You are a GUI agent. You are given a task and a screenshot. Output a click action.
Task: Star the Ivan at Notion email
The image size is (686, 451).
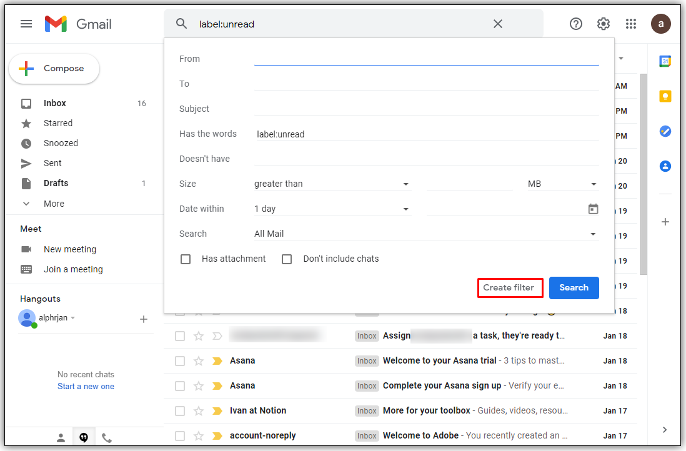pyautogui.click(x=199, y=411)
